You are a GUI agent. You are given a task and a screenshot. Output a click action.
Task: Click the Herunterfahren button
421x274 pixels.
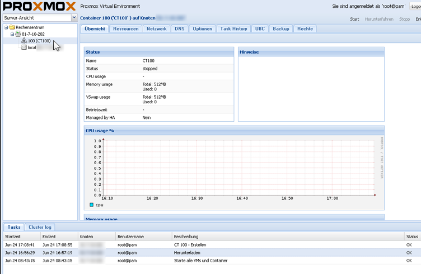379,19
